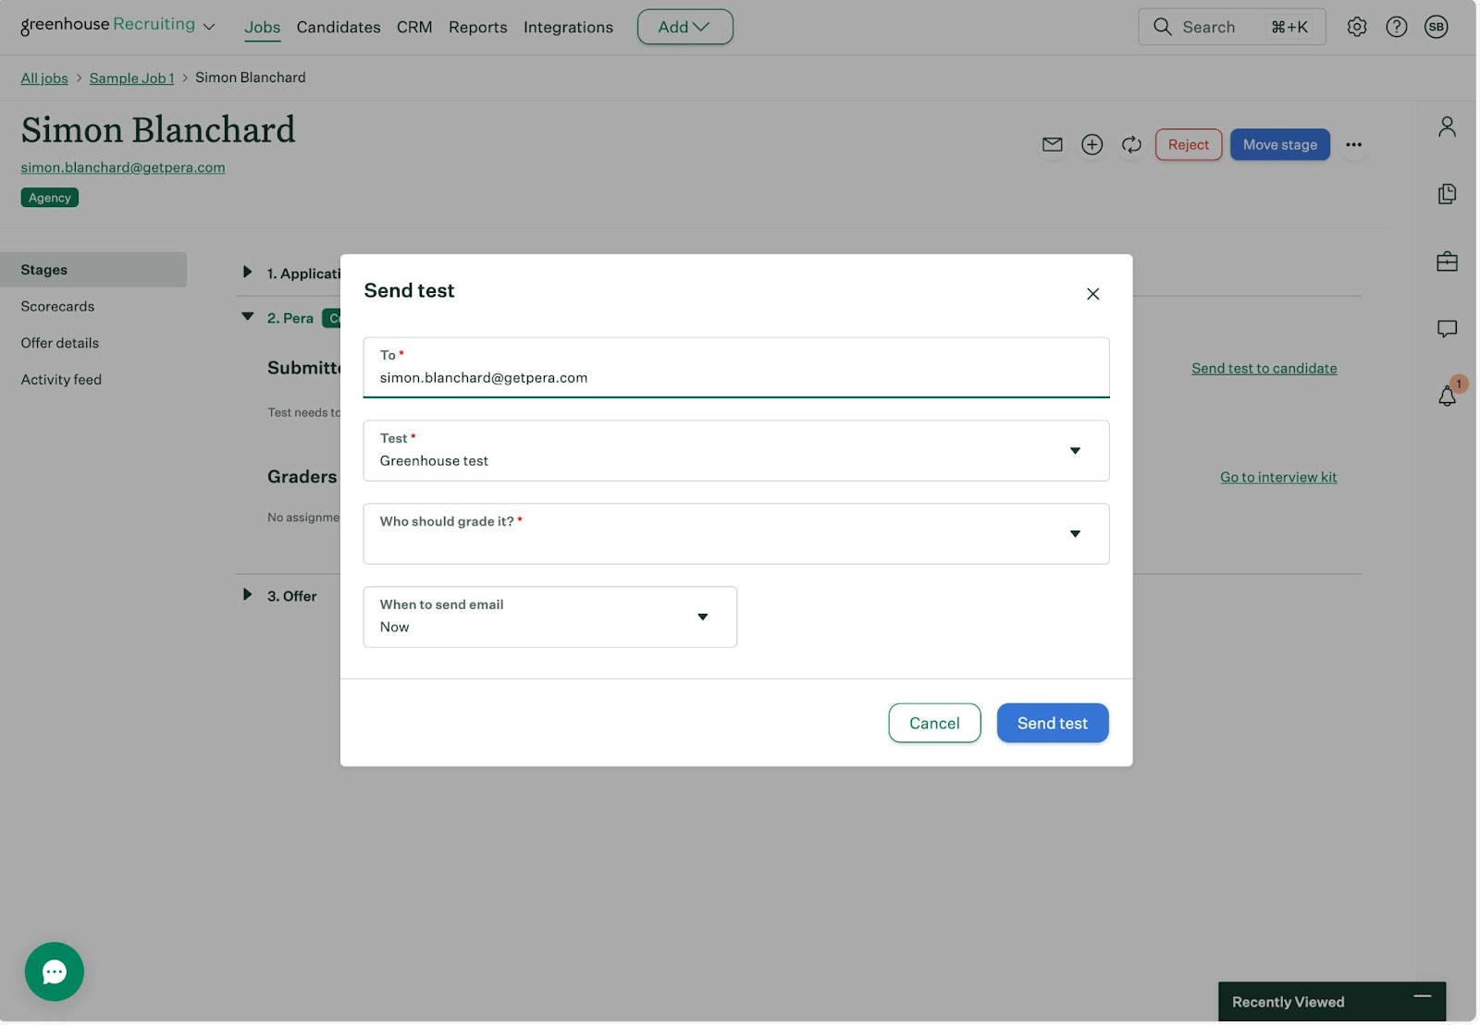Open the three-dots more options menu
The image size is (1480, 1025).
coord(1353,144)
